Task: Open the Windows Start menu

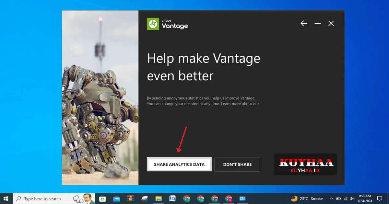Action: [6, 198]
